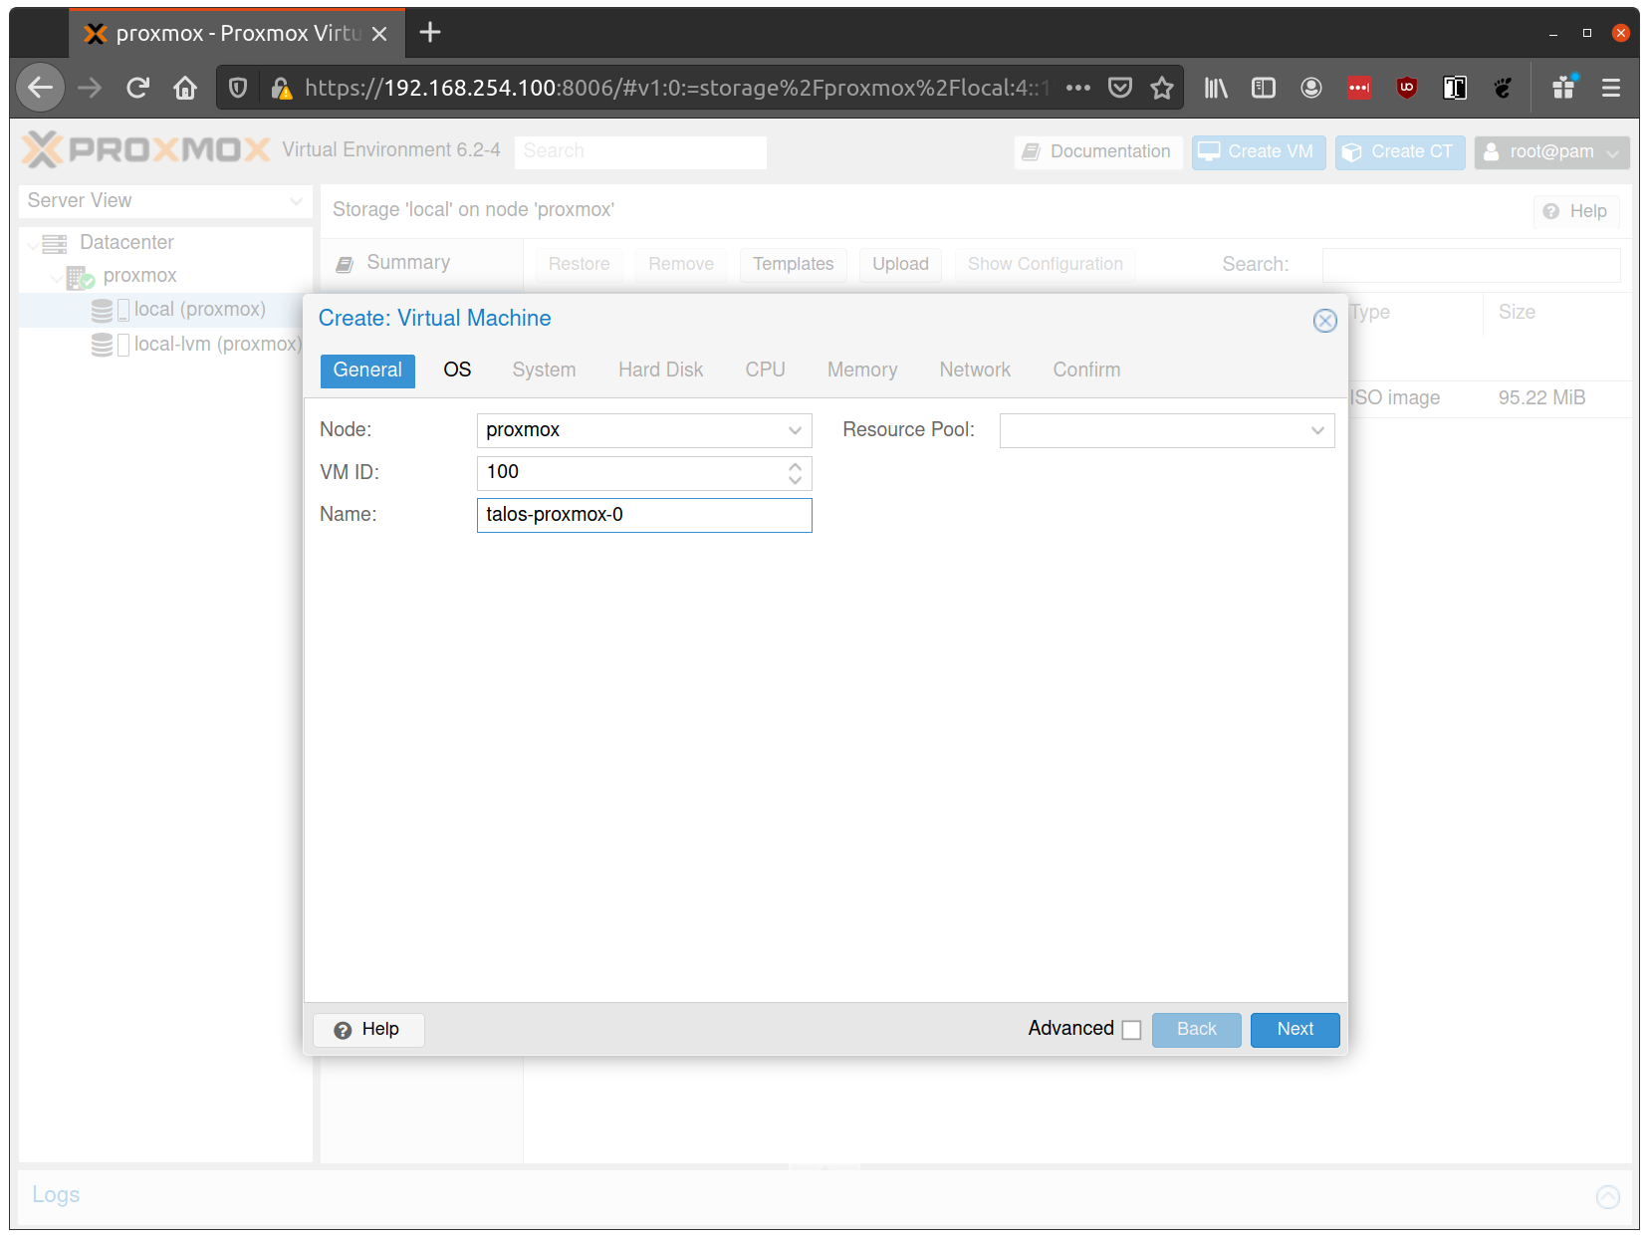Switch to the System tab

click(x=544, y=371)
